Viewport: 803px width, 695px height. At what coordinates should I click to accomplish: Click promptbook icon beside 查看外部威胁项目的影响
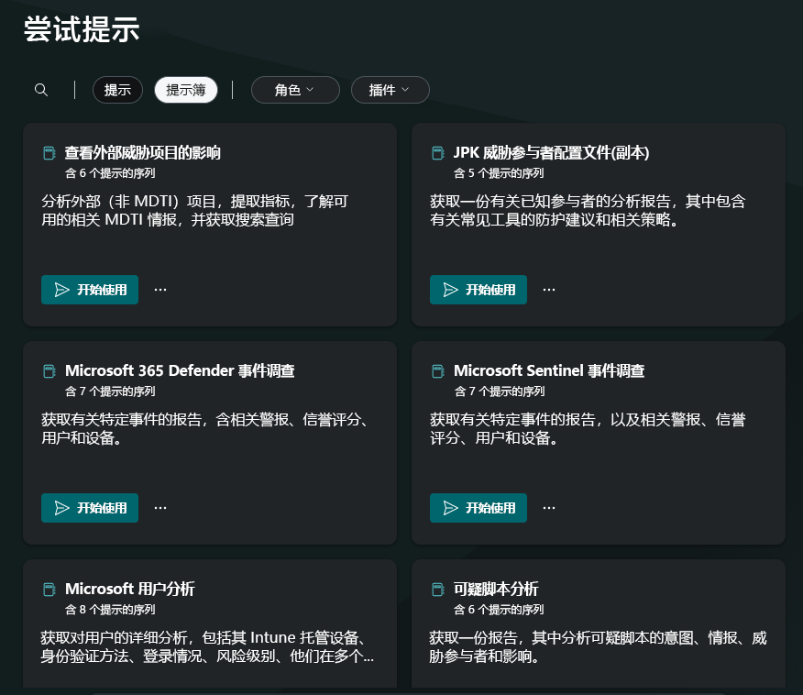49,153
